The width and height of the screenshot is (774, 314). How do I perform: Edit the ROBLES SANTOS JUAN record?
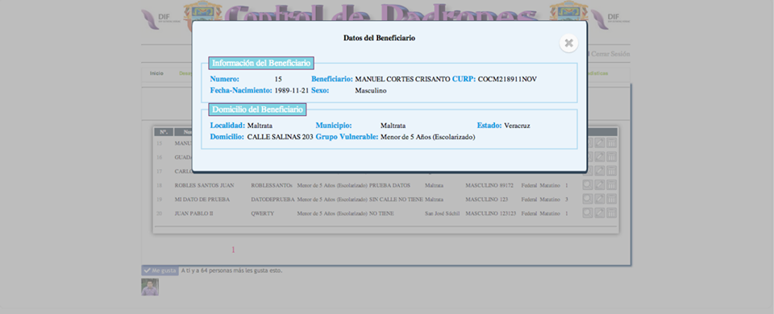point(599,185)
